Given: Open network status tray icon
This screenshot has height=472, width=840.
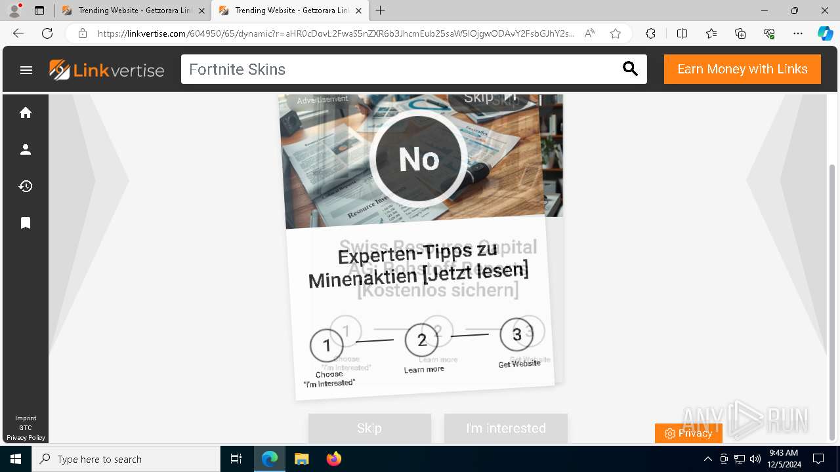Looking at the screenshot, I should [740, 459].
